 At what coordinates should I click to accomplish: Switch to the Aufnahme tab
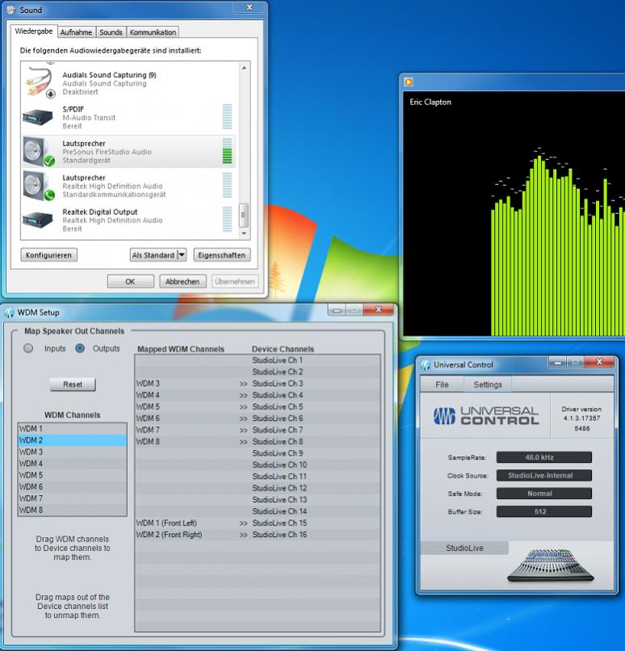76,32
